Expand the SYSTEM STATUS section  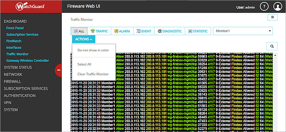(18, 68)
